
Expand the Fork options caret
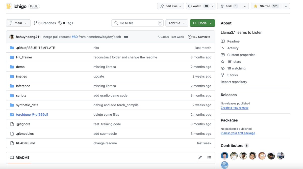pyautogui.click(x=245, y=6)
